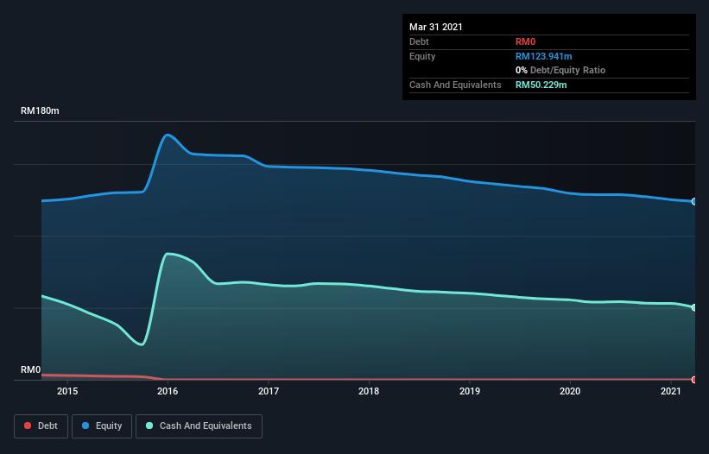The height and width of the screenshot is (454, 709).
Task: Click the red Debt endpoint marker
Action: click(x=694, y=380)
